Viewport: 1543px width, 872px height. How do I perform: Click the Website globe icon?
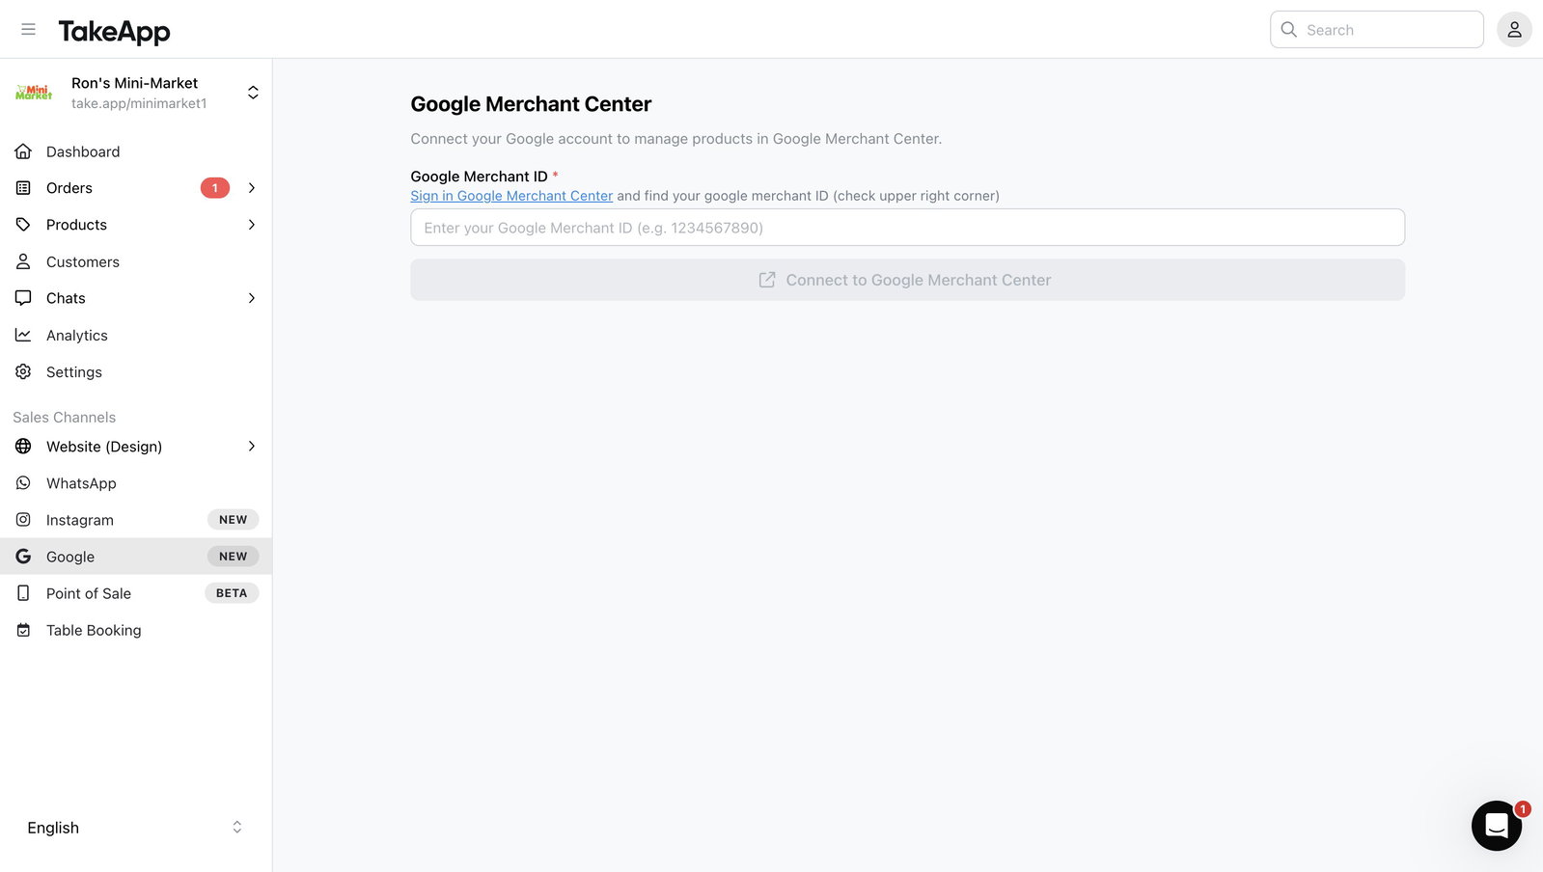[x=23, y=447]
